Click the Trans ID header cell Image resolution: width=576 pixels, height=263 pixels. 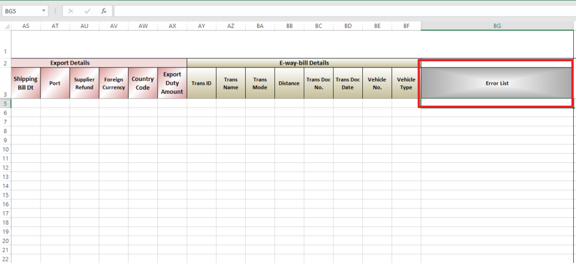tap(202, 83)
